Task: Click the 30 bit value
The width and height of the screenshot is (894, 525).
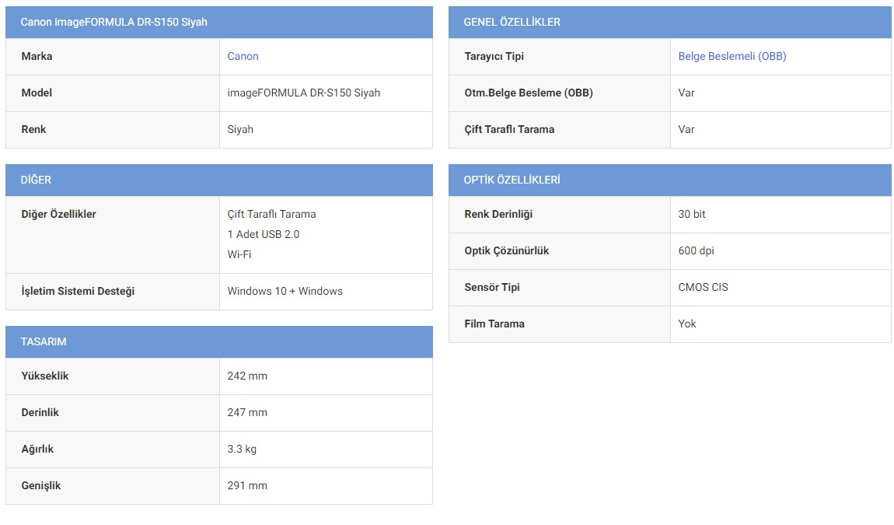Action: pyautogui.click(x=692, y=214)
